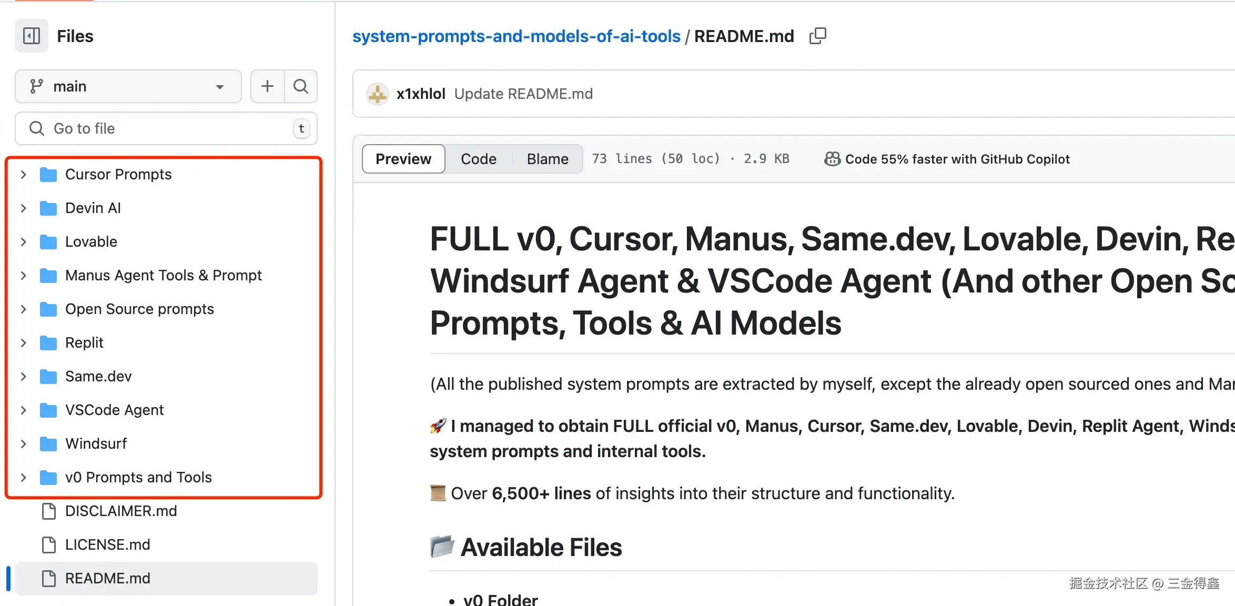Collapse the Files side panel icon
The image size is (1235, 606).
point(32,36)
